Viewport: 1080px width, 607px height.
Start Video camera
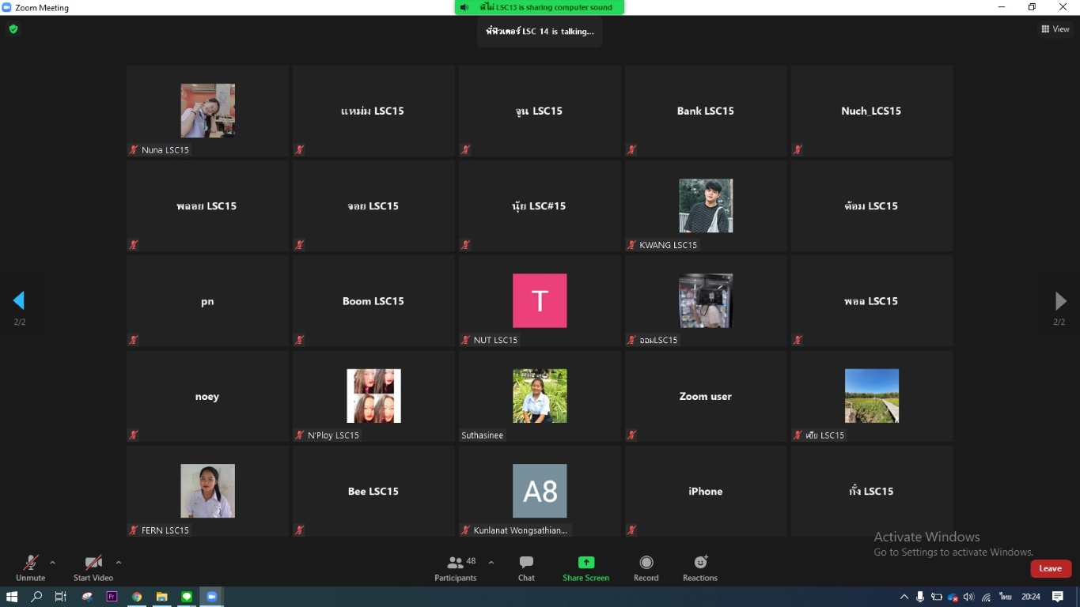[93, 567]
